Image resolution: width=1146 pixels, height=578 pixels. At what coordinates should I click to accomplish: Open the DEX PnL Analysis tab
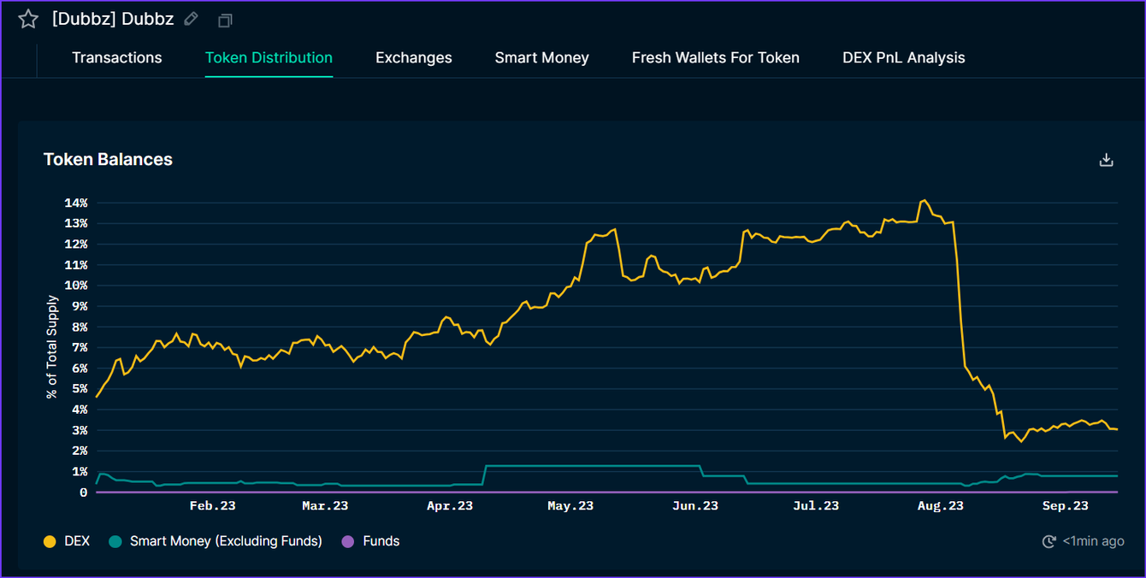point(904,57)
